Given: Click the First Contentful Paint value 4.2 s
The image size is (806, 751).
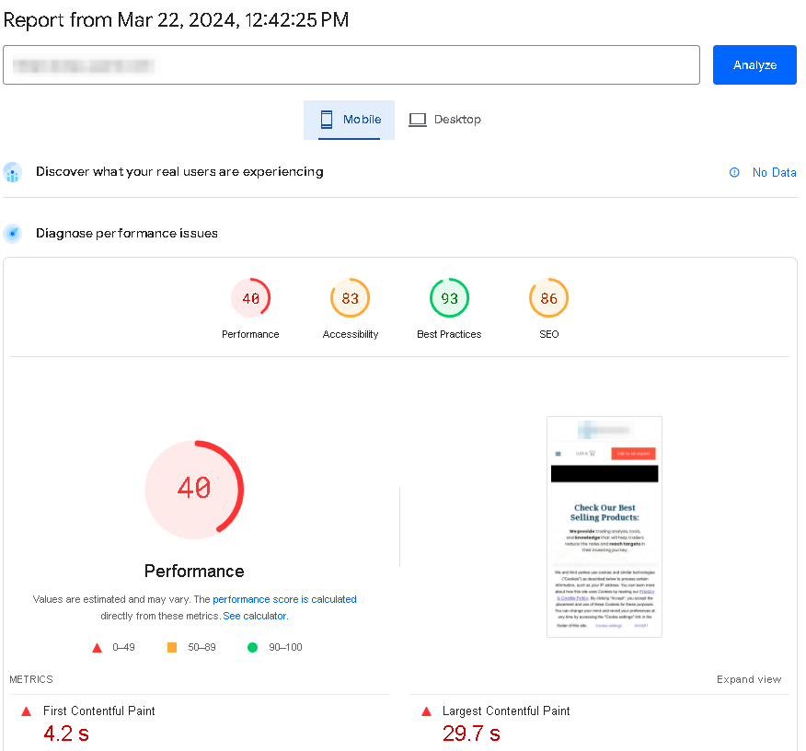Looking at the screenshot, I should [66, 734].
